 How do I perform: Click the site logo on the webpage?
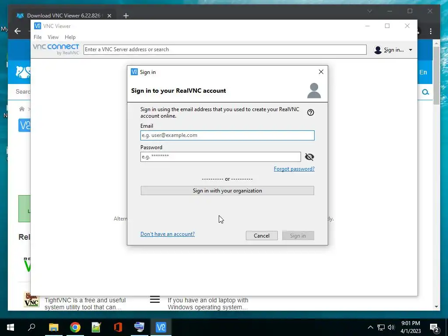click(x=23, y=72)
